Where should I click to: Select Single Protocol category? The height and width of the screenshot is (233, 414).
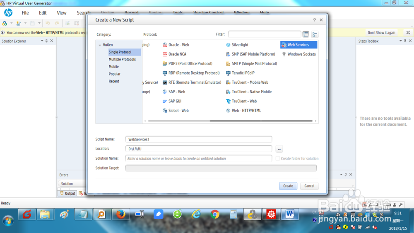(x=125, y=52)
